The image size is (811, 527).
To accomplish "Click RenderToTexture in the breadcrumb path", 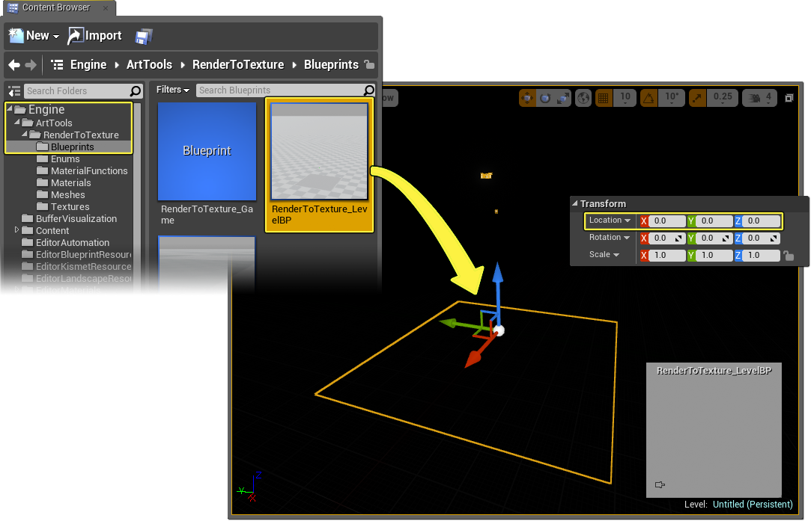I will coord(237,65).
